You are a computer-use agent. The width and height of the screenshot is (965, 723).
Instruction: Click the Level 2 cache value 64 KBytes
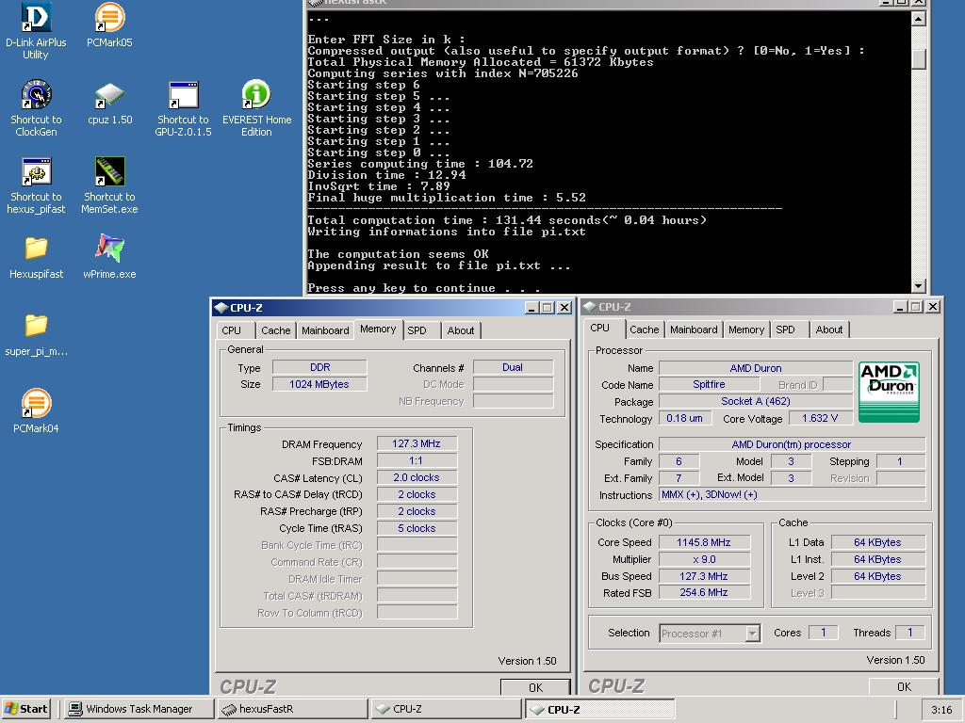tap(877, 576)
